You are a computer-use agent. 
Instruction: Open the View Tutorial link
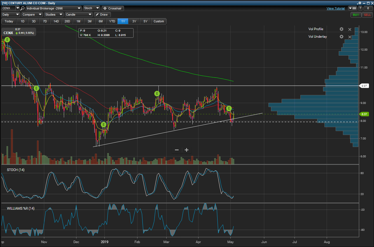point(336,8)
